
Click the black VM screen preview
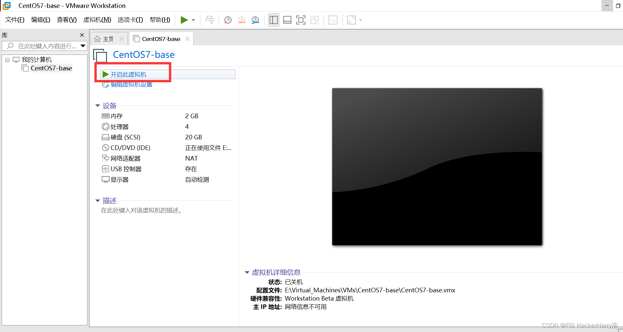pyautogui.click(x=437, y=166)
